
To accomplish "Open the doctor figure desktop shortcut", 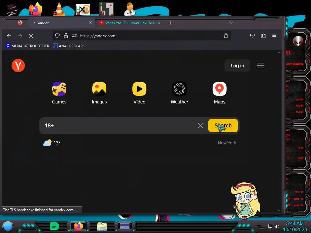I will 130,9.
